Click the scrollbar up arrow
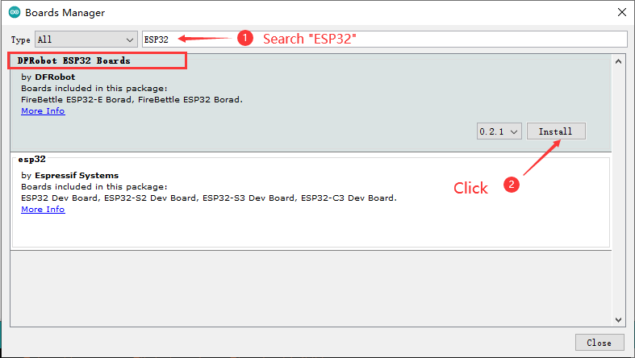 pos(618,61)
